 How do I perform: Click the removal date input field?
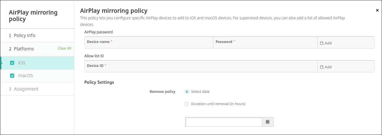224,122
